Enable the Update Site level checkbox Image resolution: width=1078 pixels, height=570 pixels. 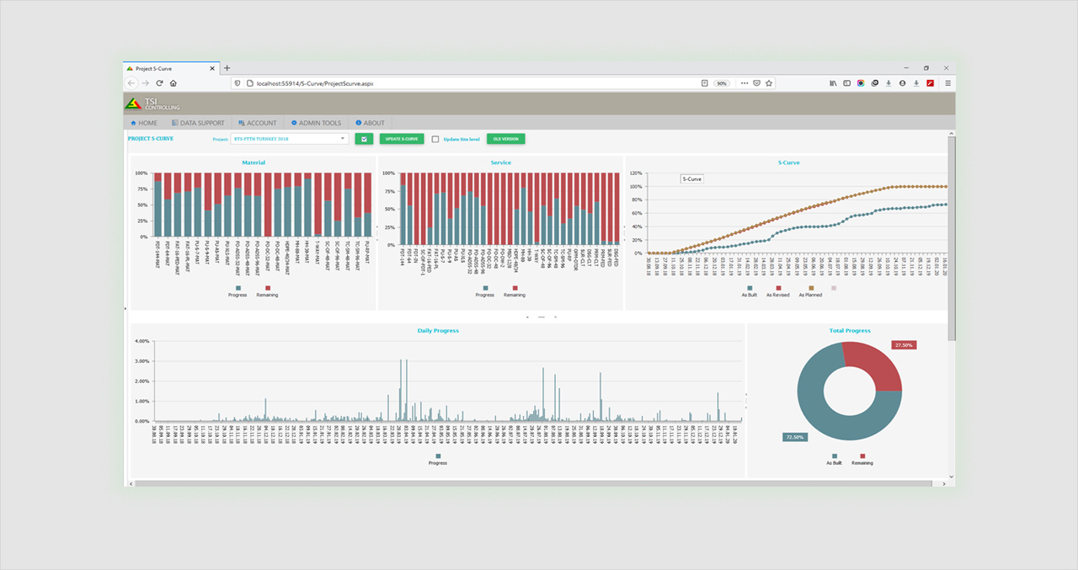435,139
